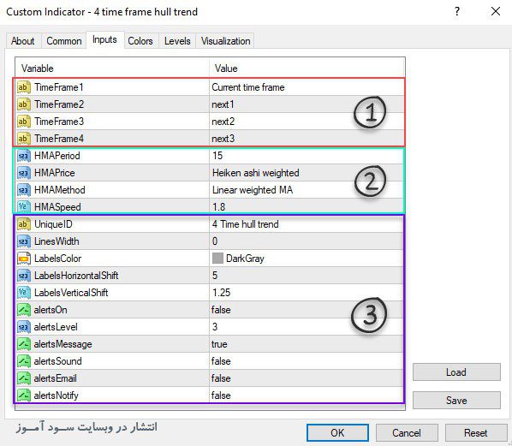The height and width of the screenshot is (446, 512).
Task: Click the Reset button
Action: click(476, 433)
